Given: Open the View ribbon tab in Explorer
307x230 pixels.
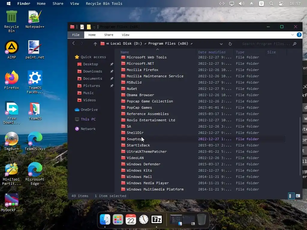Looking at the screenshot, I should (x=126, y=35).
